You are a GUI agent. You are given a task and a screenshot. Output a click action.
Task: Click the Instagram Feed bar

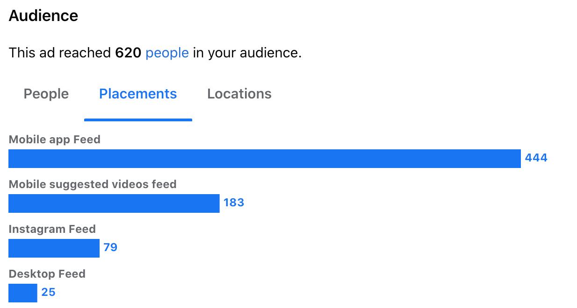54,248
